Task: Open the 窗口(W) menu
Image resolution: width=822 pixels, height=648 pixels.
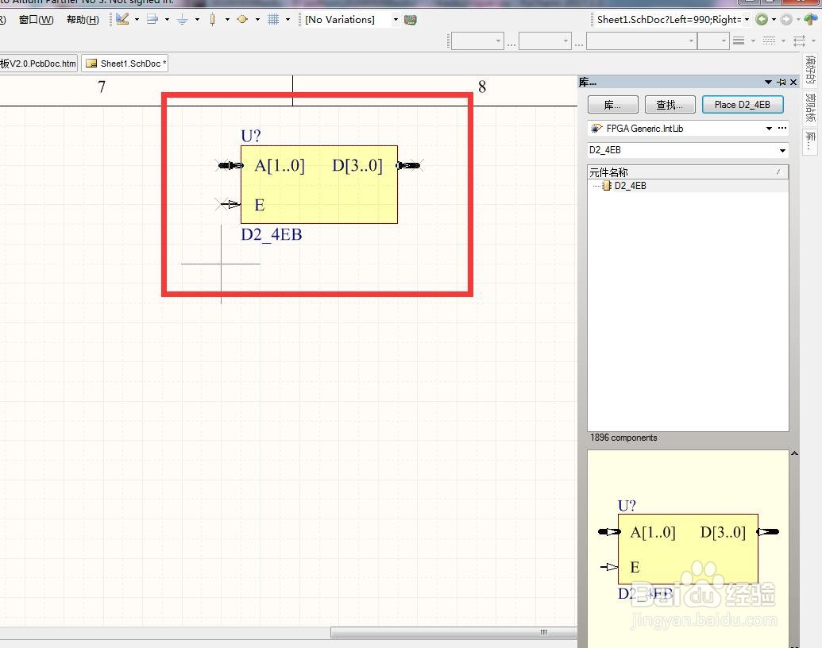Action: click(37, 19)
